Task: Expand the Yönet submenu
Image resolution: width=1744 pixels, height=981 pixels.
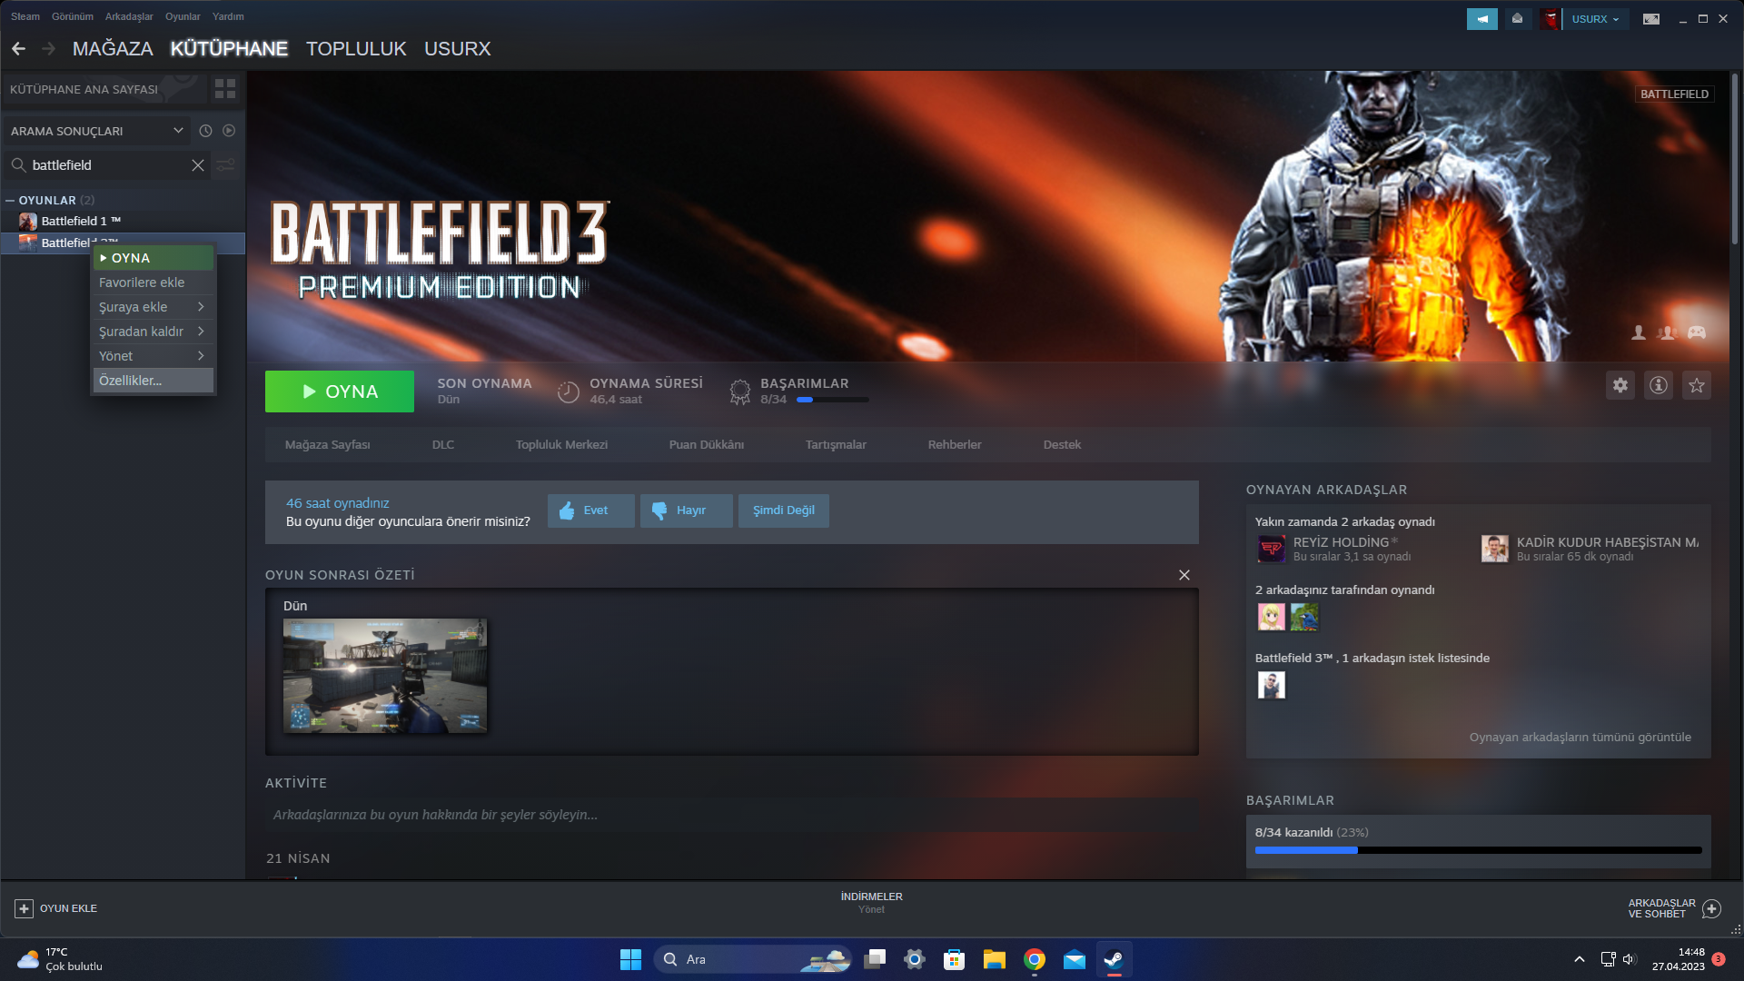Action: [x=154, y=356]
